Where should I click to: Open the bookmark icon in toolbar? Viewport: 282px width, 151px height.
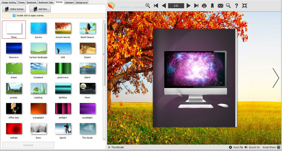click(212, 6)
